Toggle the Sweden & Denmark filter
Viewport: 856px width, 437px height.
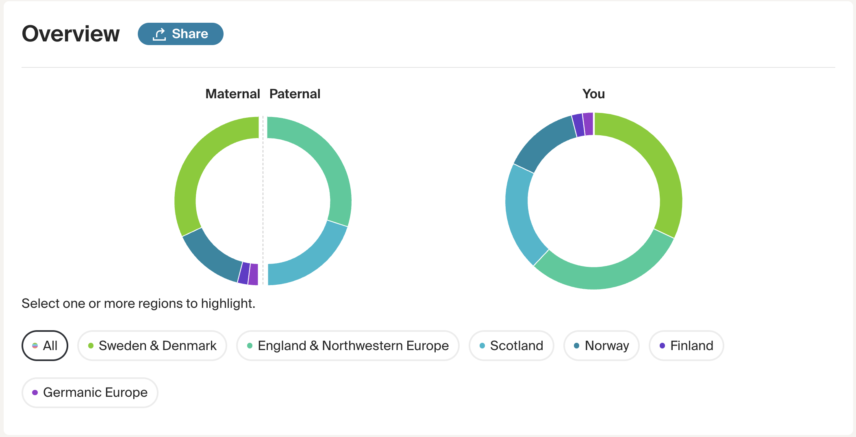coord(152,346)
